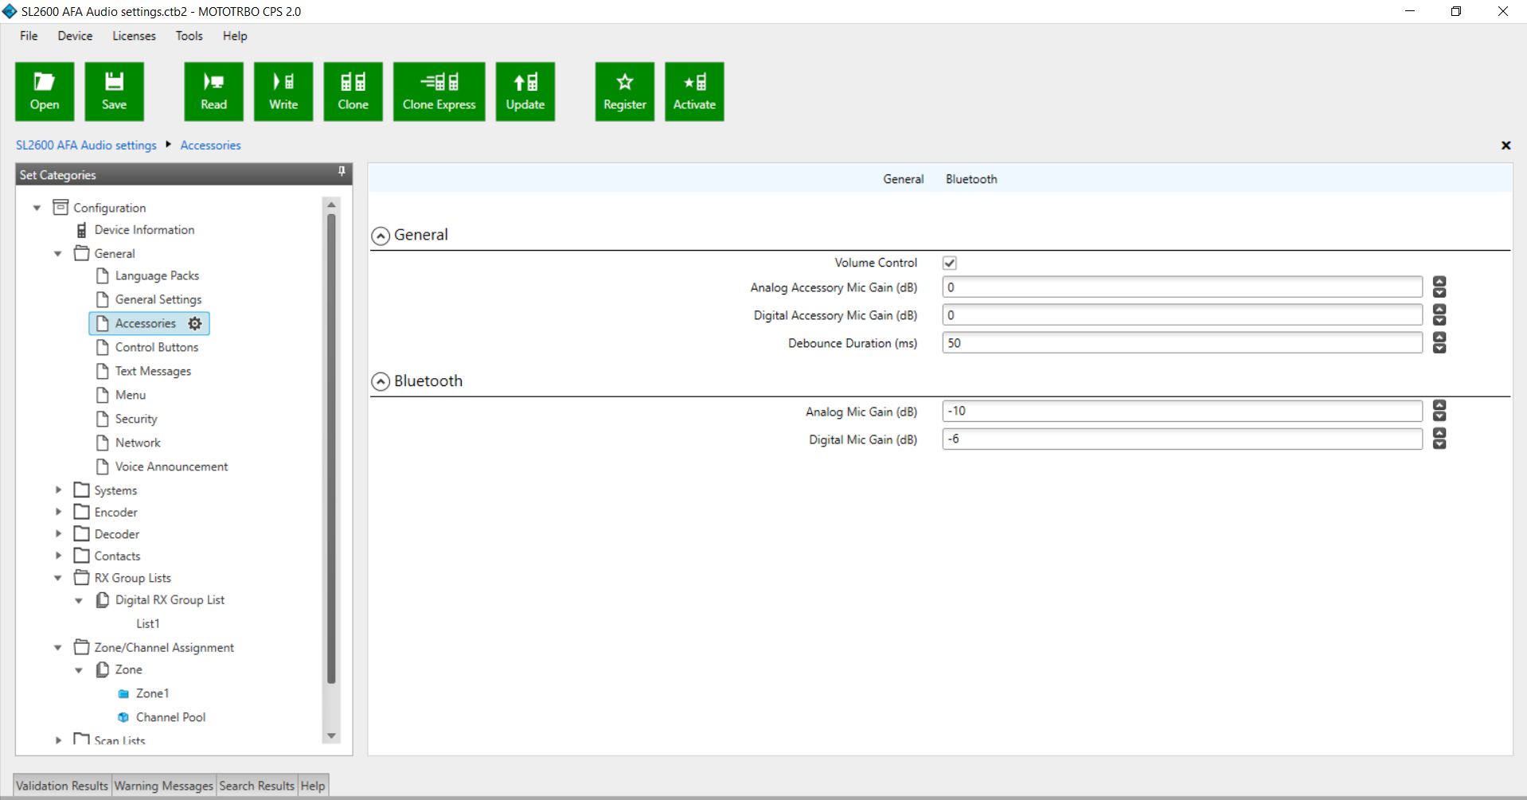
Task: Collapse the General settings section
Action: [381, 236]
